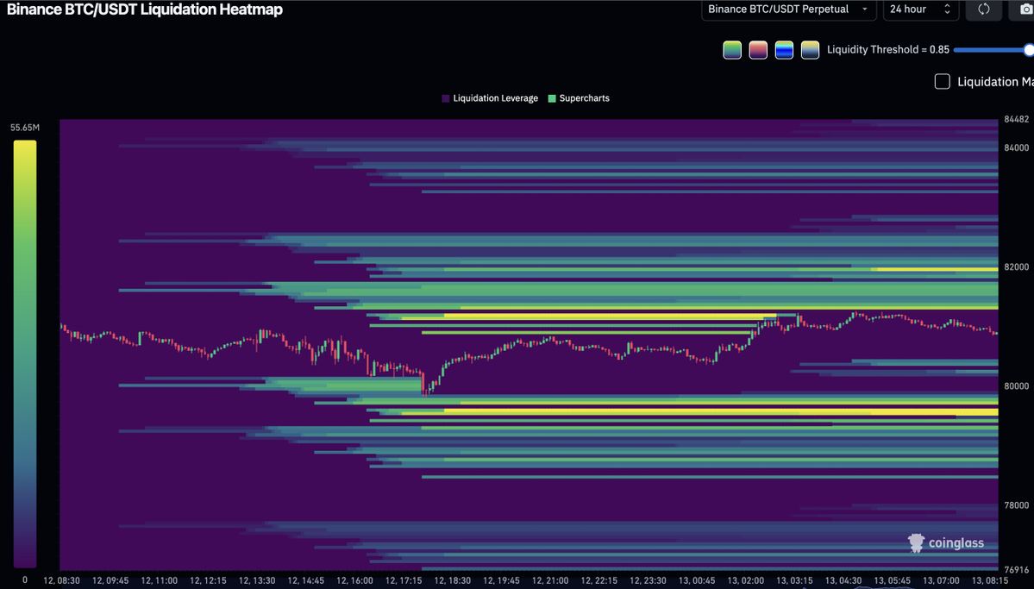The height and width of the screenshot is (589, 1034).
Task: Click the 80000 price axis label
Action: [x=1016, y=385]
